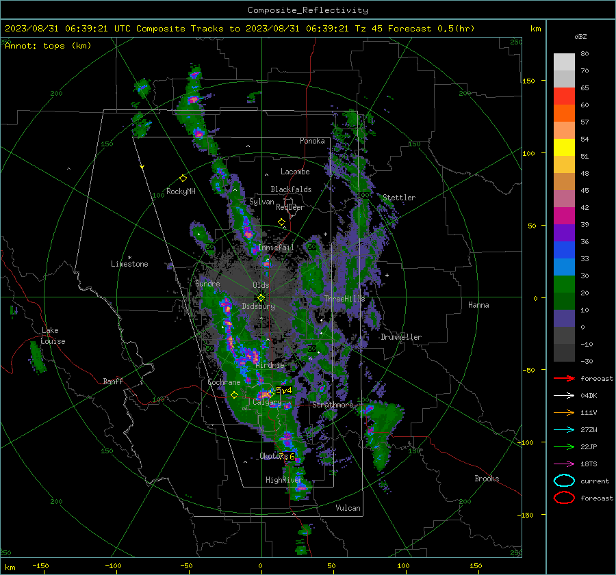Viewport: 616px width, 575px height.
Task: Select the 5v4 storm track label
Action: coord(283,390)
